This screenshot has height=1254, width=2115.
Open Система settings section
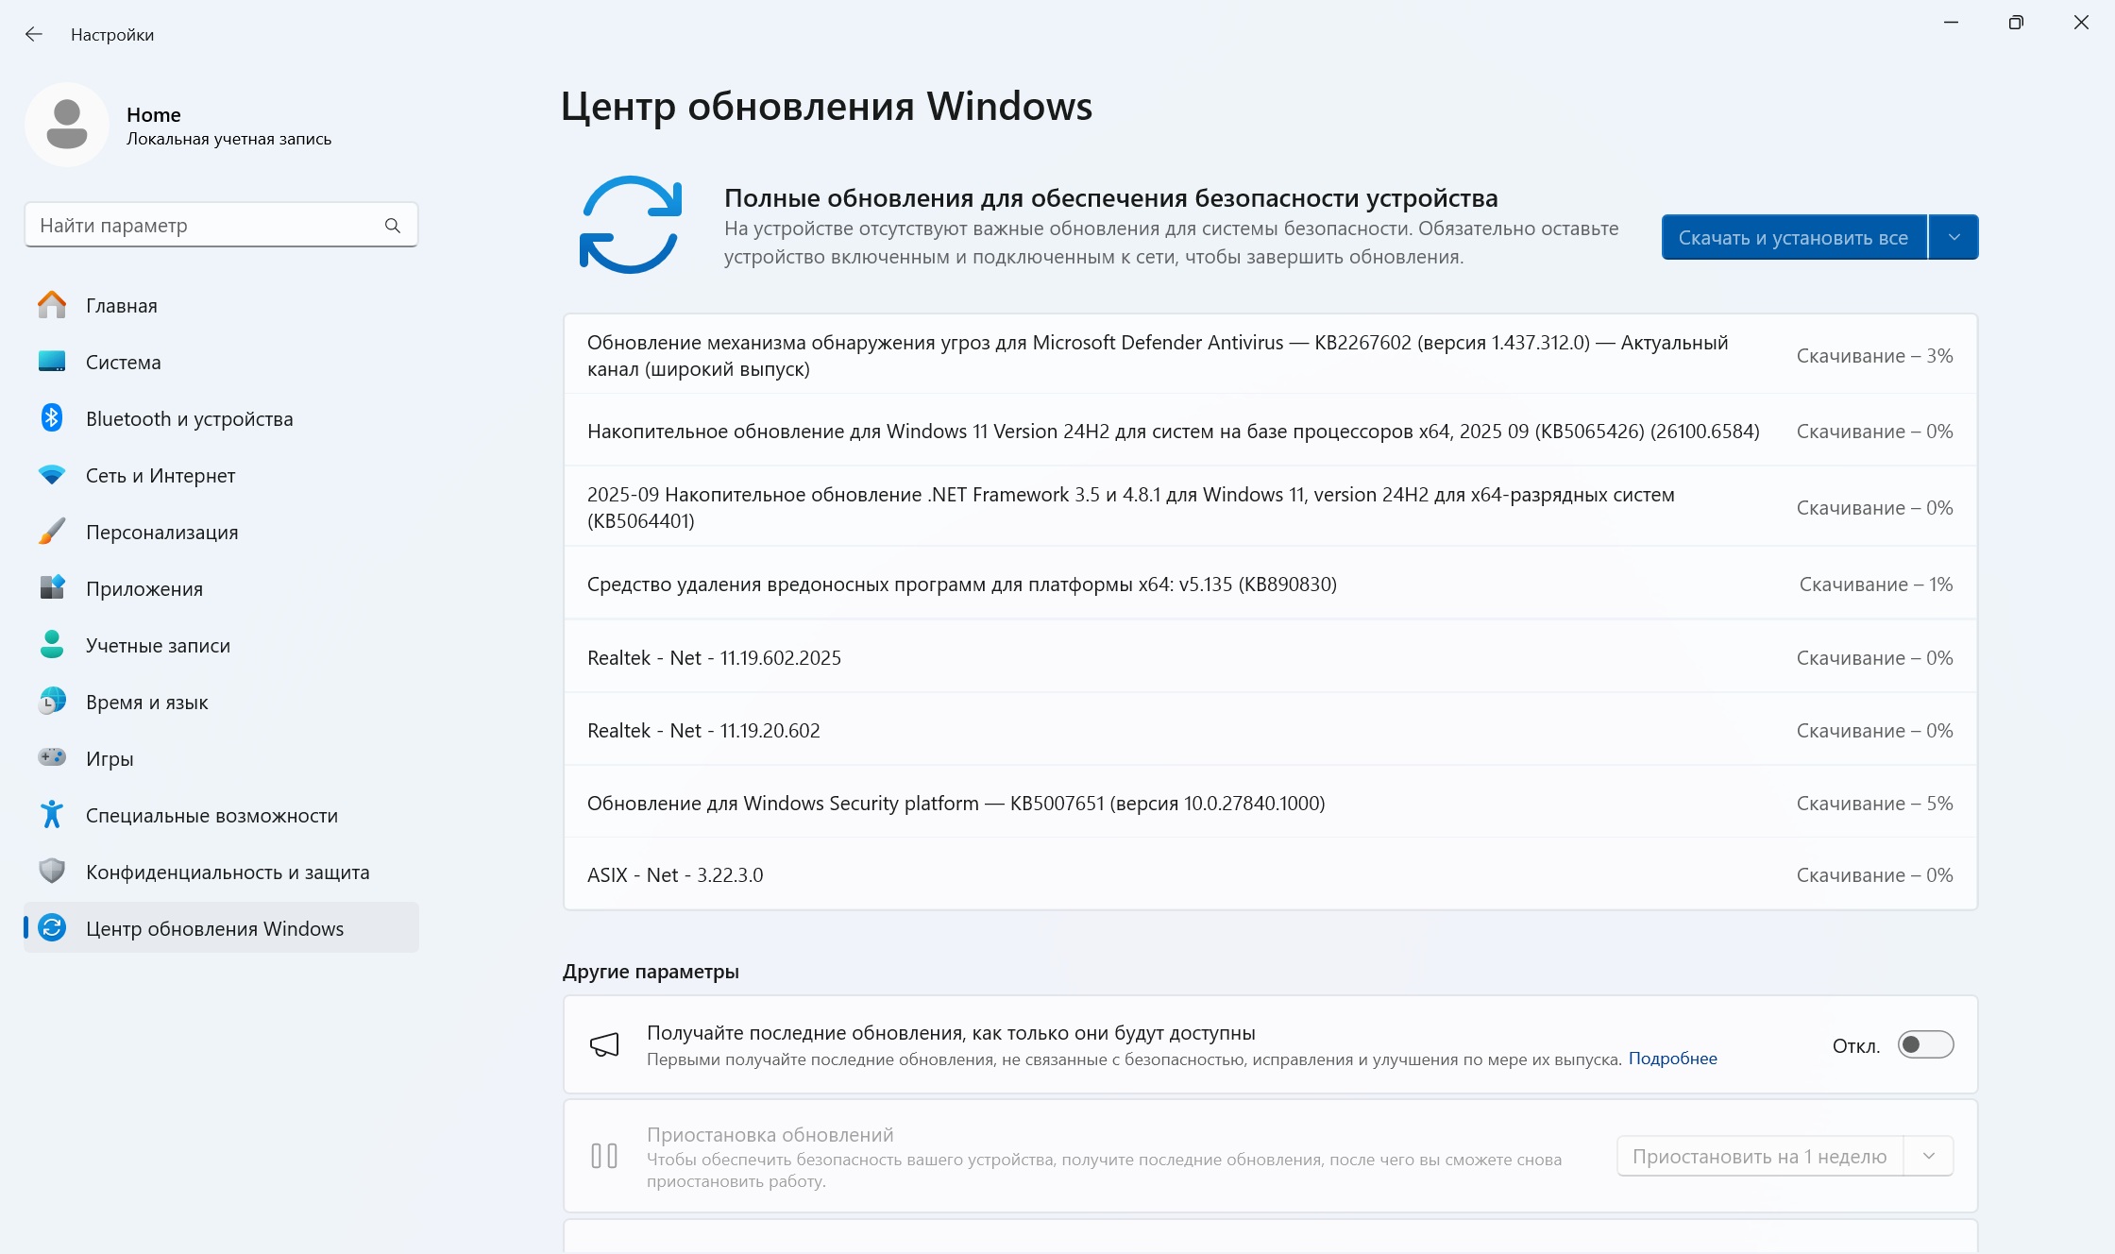(123, 362)
